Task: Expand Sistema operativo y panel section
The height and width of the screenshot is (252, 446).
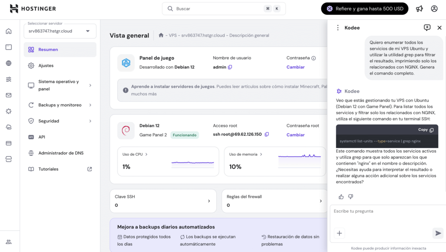Action: [60, 85]
